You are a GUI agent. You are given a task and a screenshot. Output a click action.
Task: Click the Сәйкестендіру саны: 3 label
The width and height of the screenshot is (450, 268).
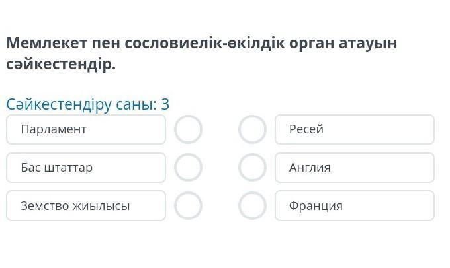pyautogui.click(x=88, y=104)
